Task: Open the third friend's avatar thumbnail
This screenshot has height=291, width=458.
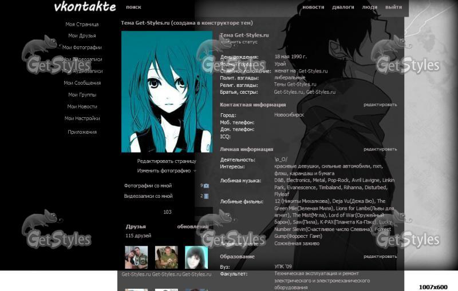Action: [x=196, y=257]
